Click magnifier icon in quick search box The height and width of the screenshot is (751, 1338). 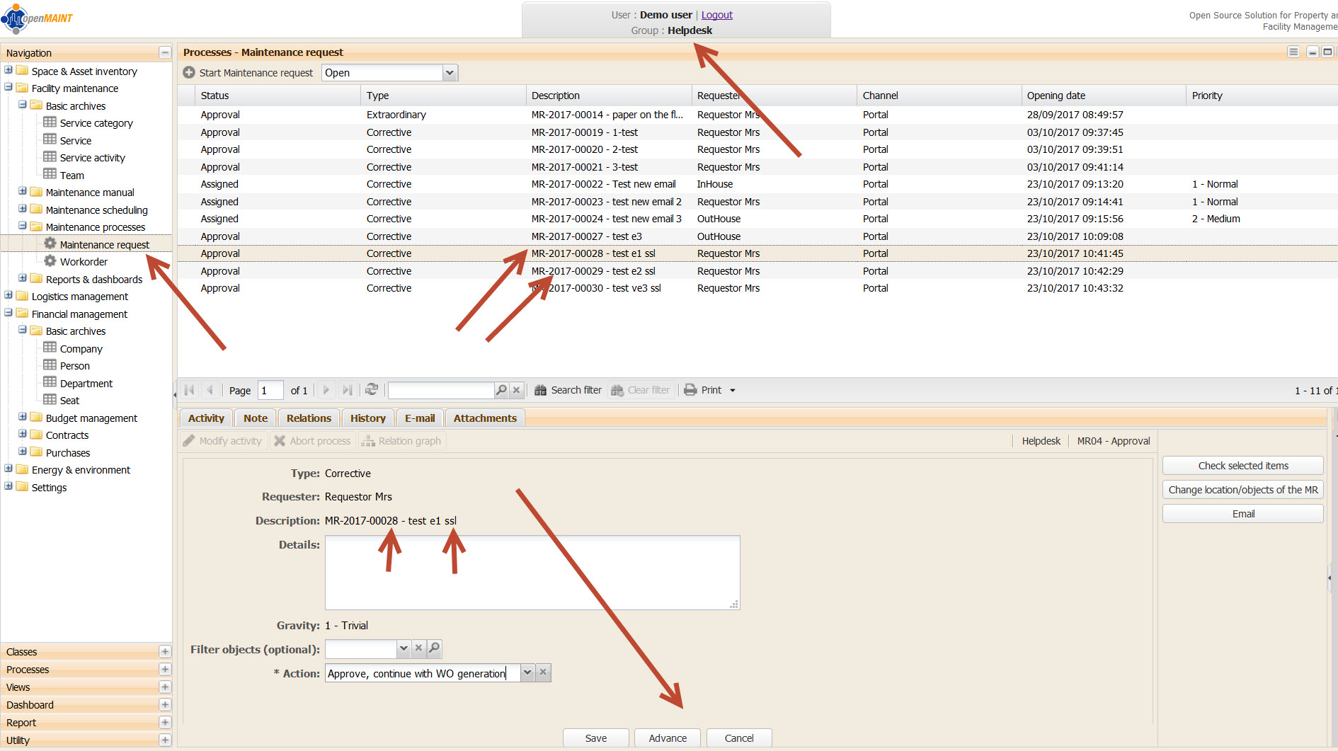[501, 390]
